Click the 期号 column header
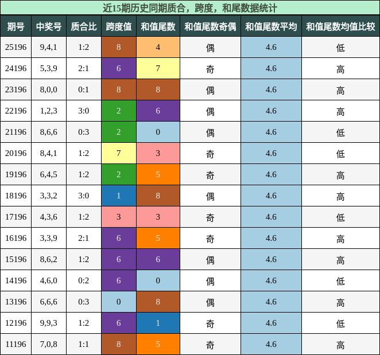Screen dimensions: 380x355 pos(15,26)
